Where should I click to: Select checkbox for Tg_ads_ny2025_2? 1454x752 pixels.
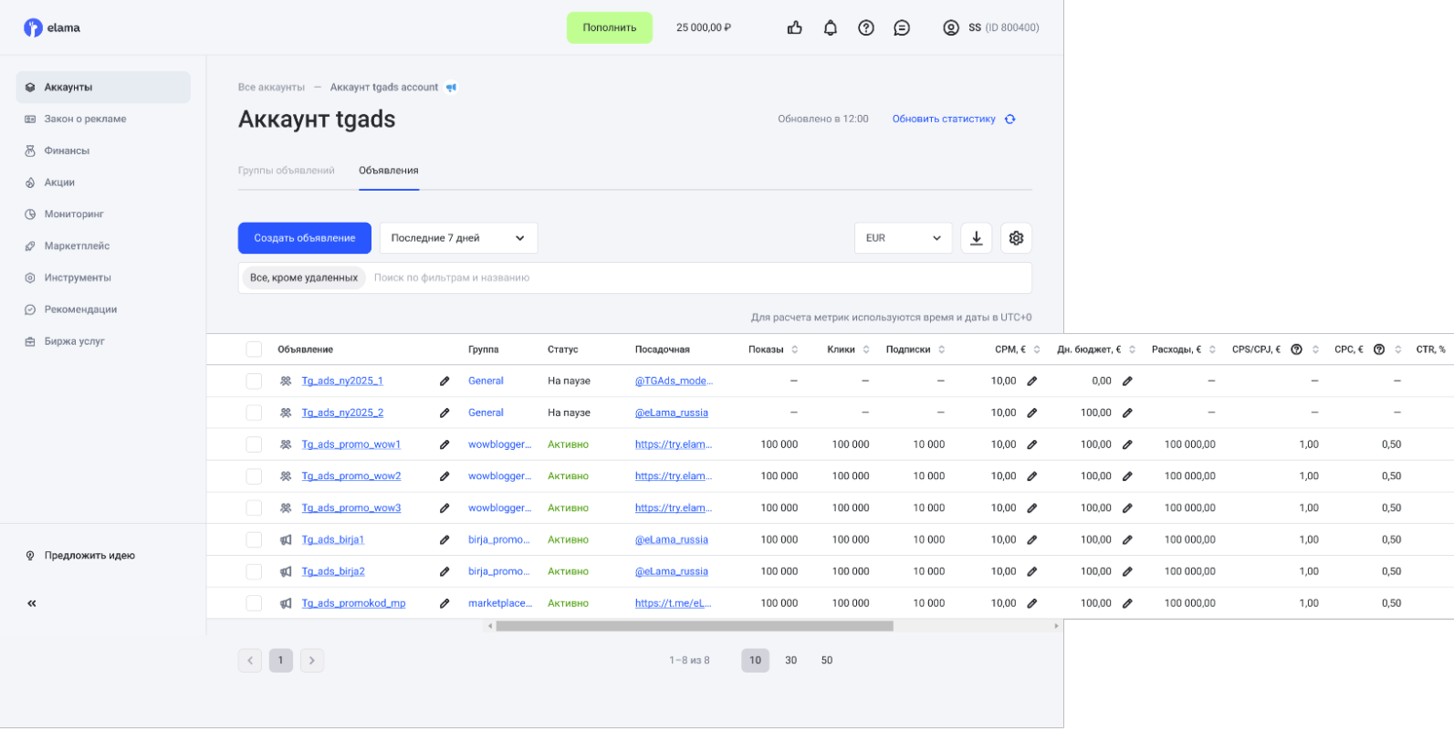tap(254, 413)
